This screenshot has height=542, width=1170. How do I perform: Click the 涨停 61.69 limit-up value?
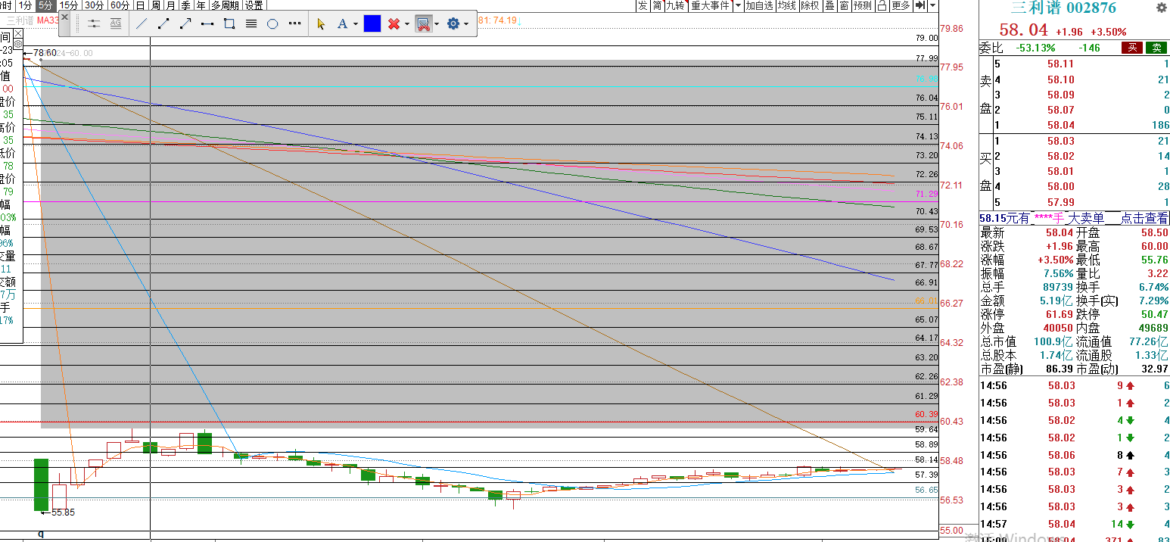coord(1060,314)
